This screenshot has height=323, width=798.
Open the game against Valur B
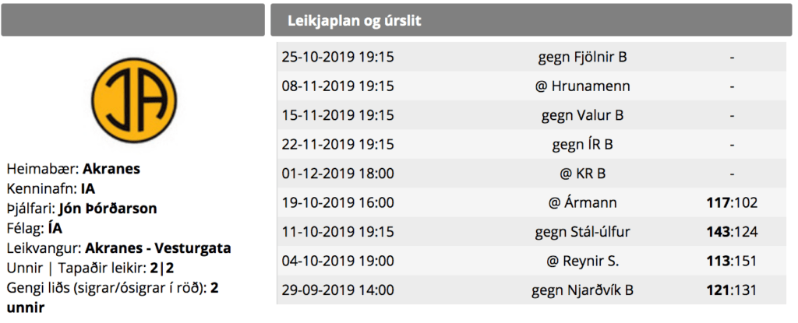point(531,115)
